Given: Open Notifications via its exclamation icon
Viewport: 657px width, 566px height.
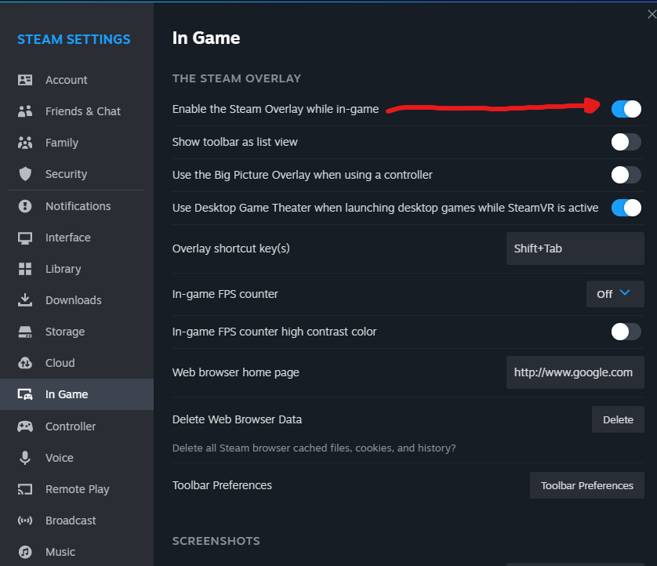Looking at the screenshot, I should (x=25, y=206).
